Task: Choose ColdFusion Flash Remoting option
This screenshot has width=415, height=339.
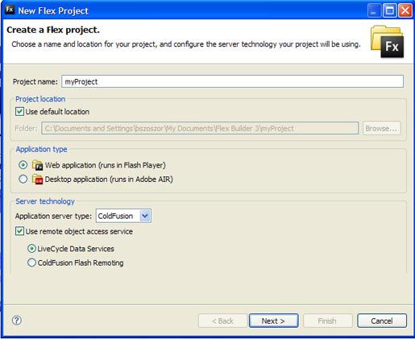Action: tap(31, 263)
